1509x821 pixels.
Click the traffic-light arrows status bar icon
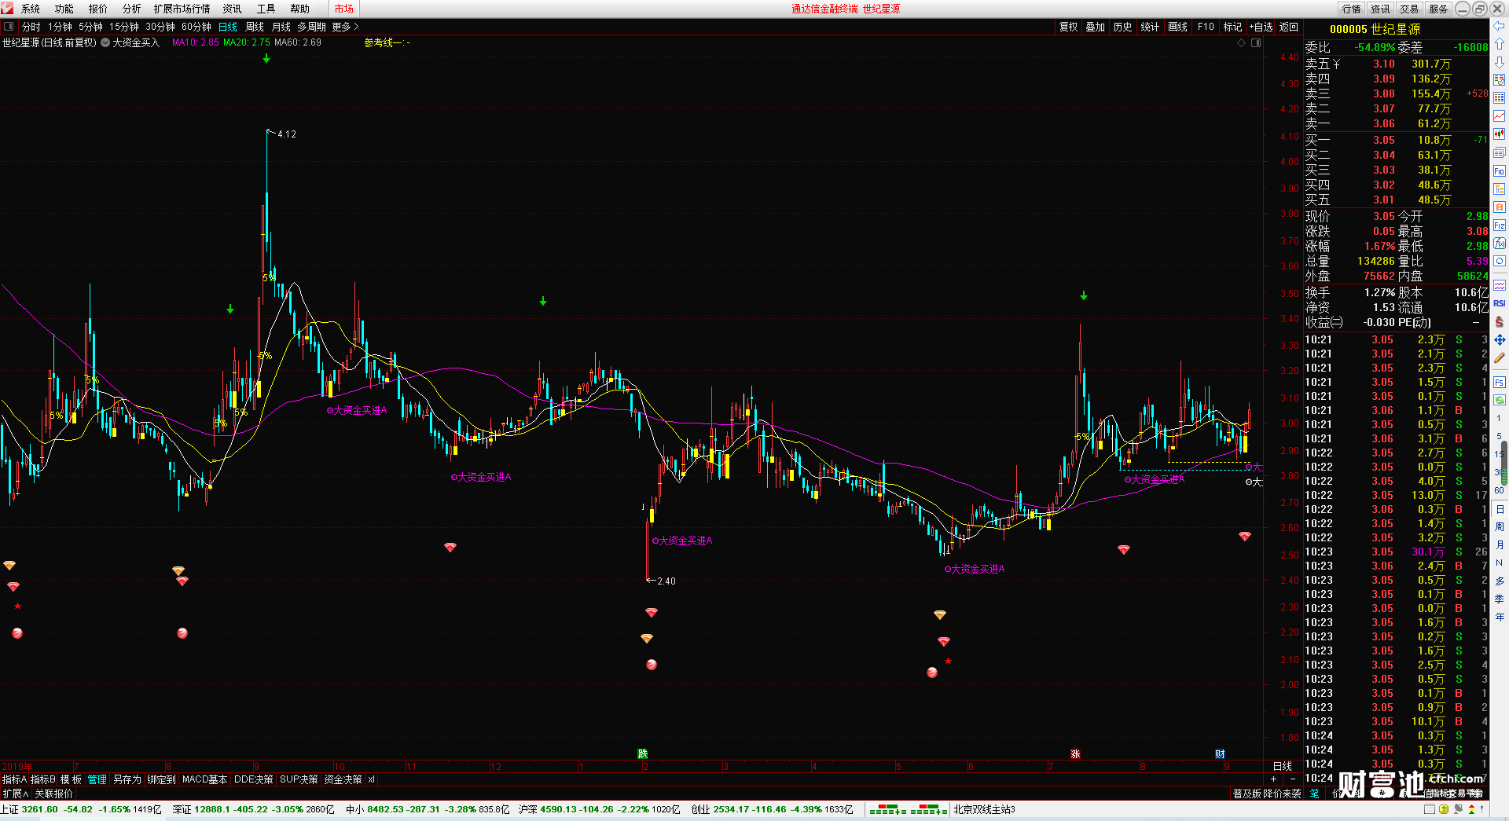1471,809
